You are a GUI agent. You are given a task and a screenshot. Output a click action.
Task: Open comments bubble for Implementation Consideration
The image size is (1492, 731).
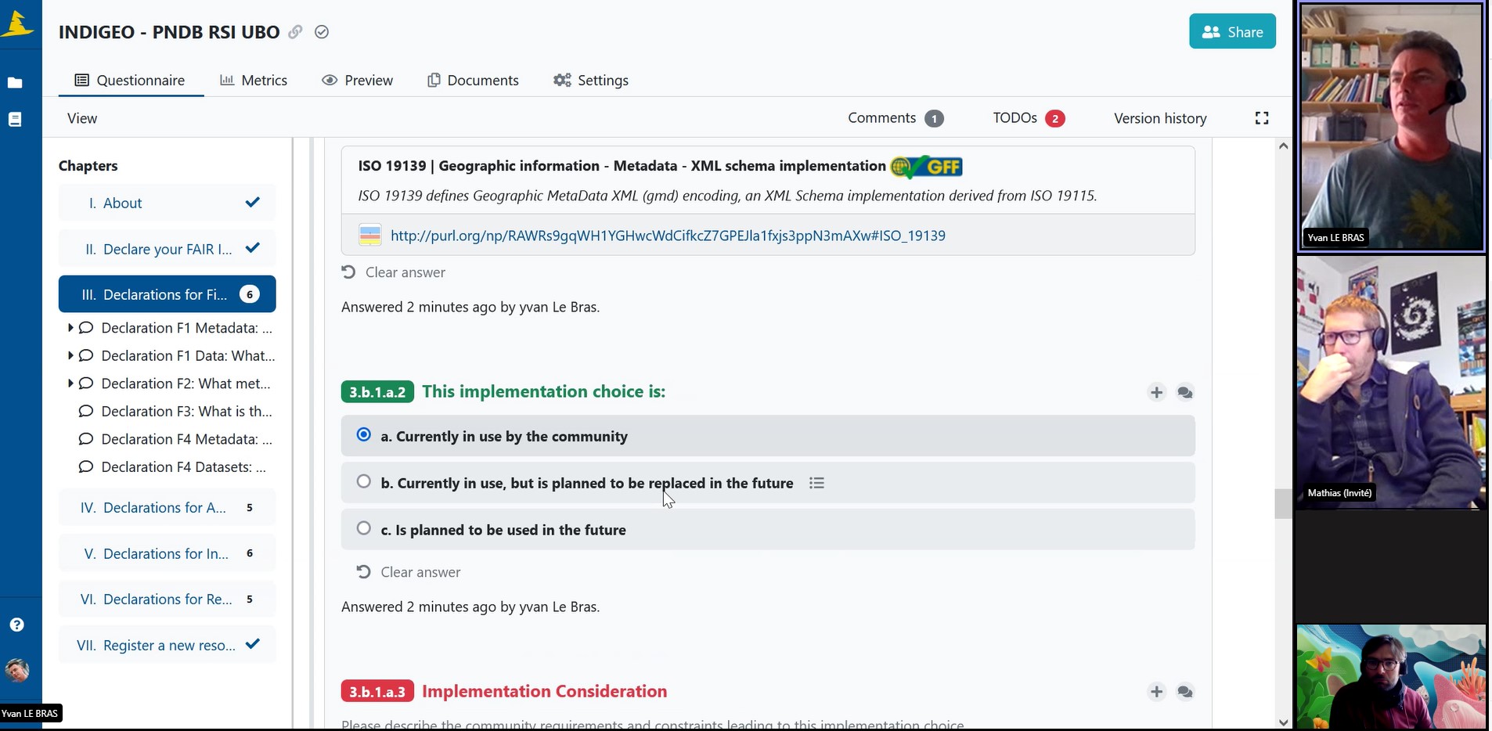coord(1185,692)
